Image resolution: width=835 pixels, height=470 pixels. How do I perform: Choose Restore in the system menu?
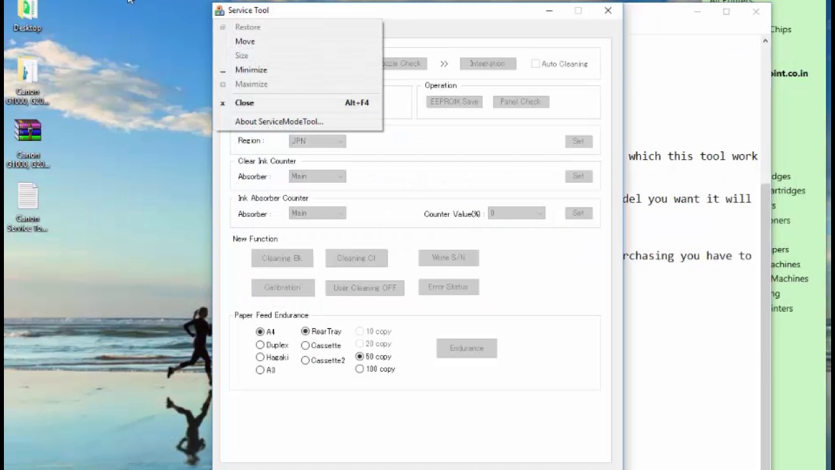(x=298, y=27)
